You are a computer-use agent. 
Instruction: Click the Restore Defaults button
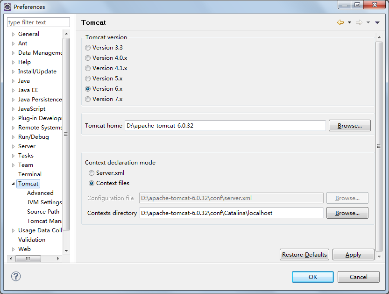[x=304, y=255]
